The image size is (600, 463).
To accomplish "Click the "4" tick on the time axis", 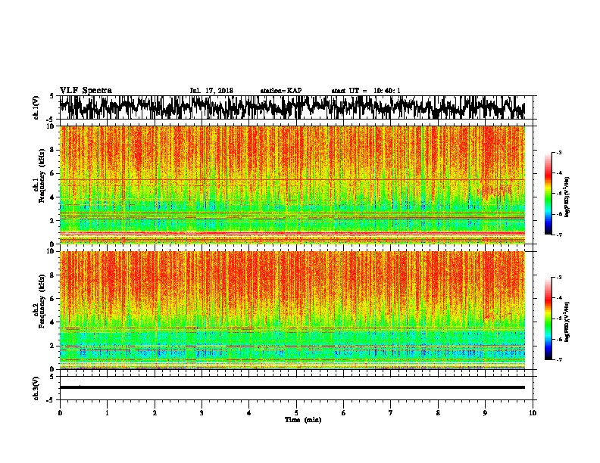I will coord(249,413).
